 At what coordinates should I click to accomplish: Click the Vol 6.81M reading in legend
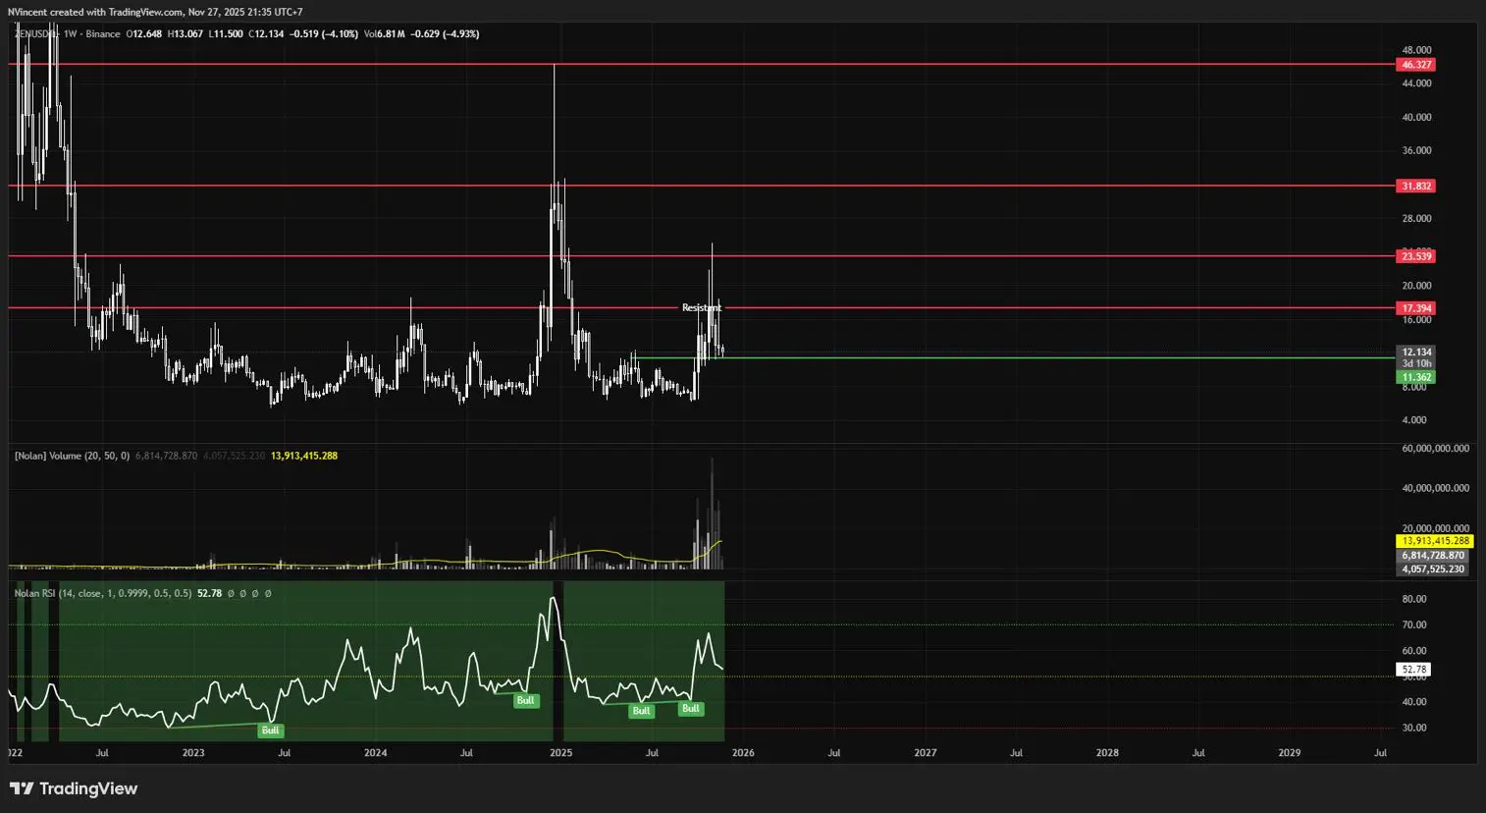385,34
